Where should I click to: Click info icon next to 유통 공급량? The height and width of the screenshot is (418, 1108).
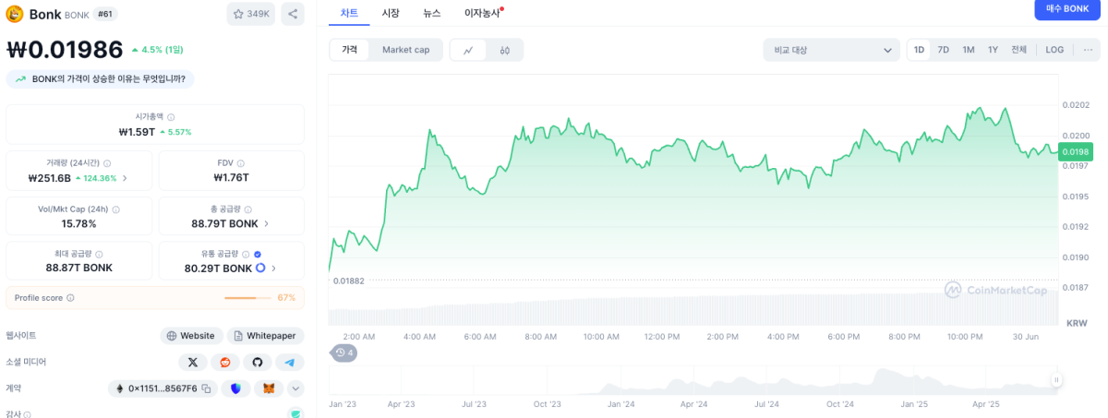246,254
